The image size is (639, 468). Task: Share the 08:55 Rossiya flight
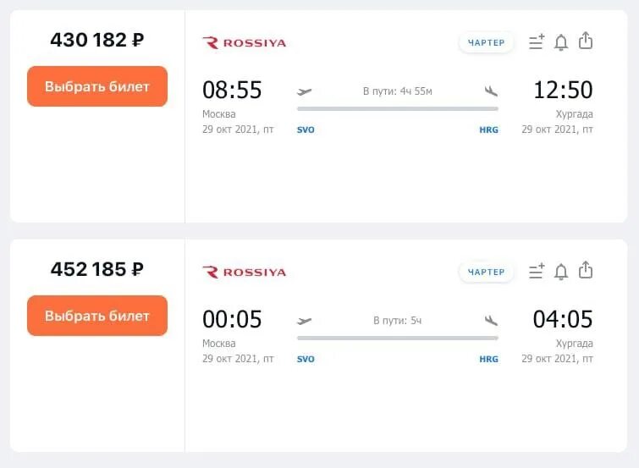(586, 41)
